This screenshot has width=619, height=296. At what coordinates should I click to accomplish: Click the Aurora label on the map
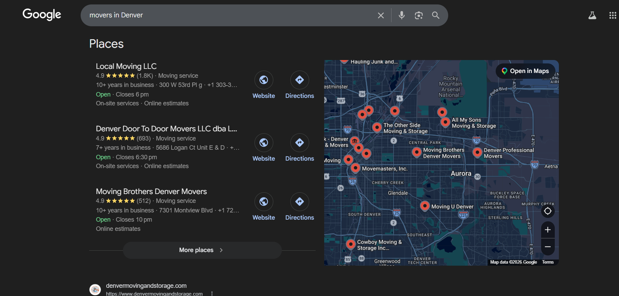(461, 174)
